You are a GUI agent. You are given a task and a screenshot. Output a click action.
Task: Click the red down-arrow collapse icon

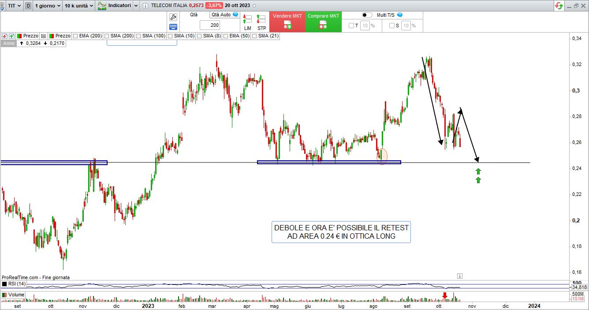[x=4, y=36]
